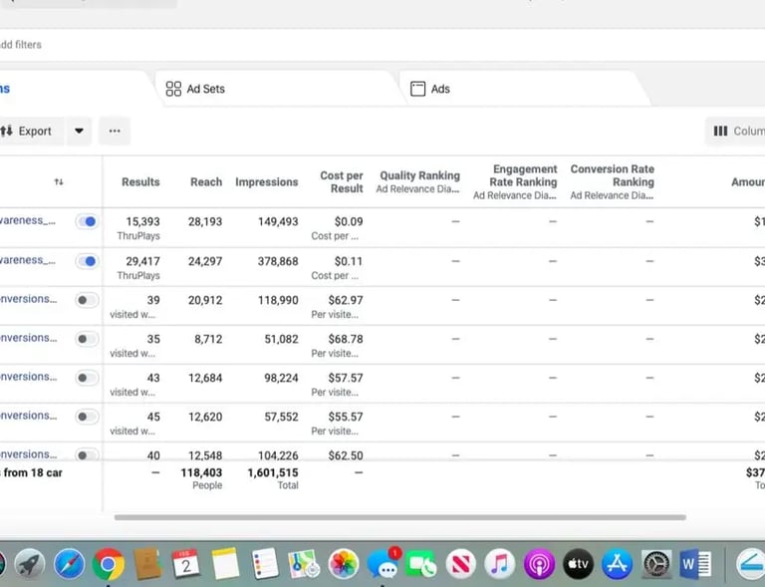The height and width of the screenshot is (587, 765).
Task: Open Photos from the dock
Action: click(344, 564)
